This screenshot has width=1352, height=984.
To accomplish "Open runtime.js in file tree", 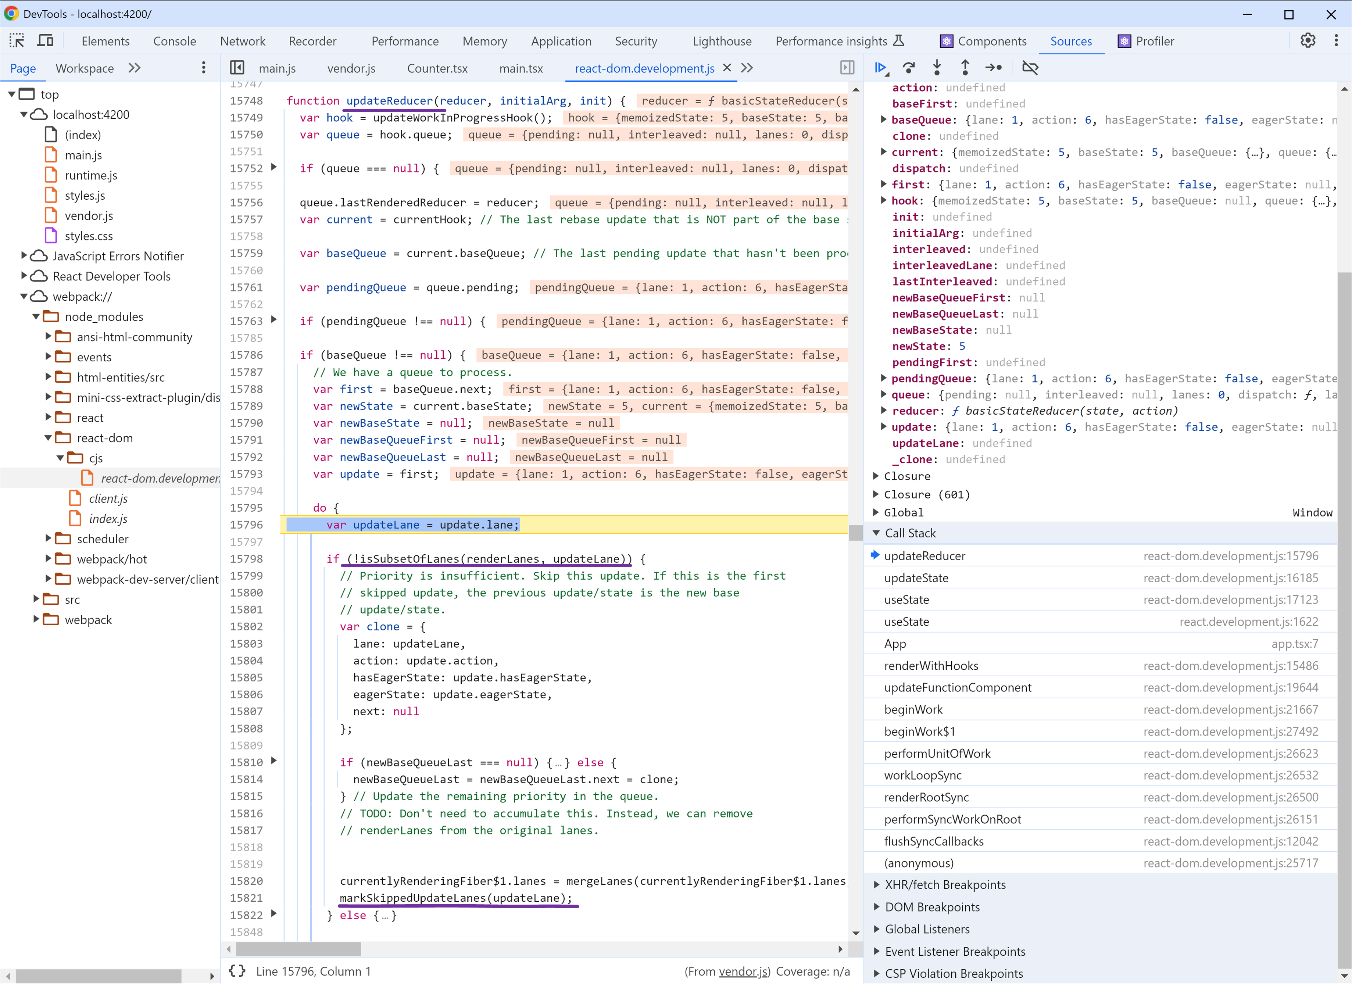I will tap(91, 175).
